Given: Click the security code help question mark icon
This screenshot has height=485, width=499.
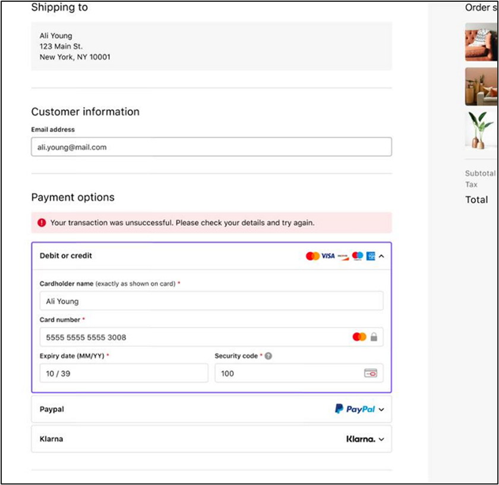Looking at the screenshot, I should (x=269, y=356).
